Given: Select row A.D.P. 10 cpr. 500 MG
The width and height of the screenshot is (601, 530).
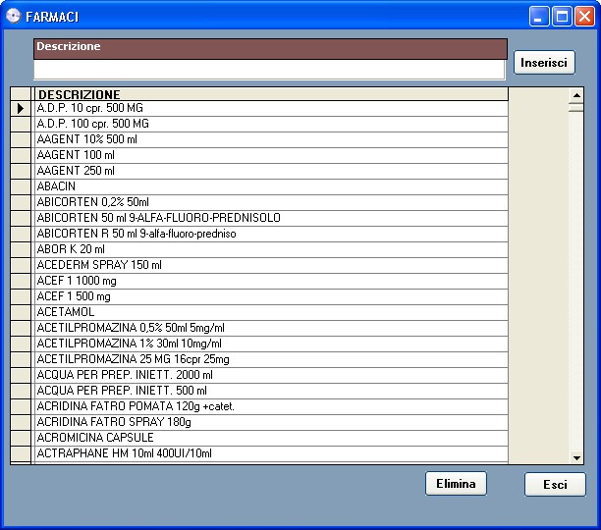Looking at the screenshot, I should pos(271,109).
